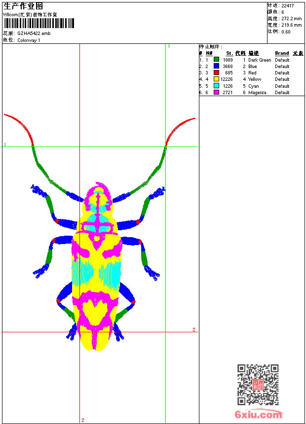Select the Blue color swatch

coord(216,66)
